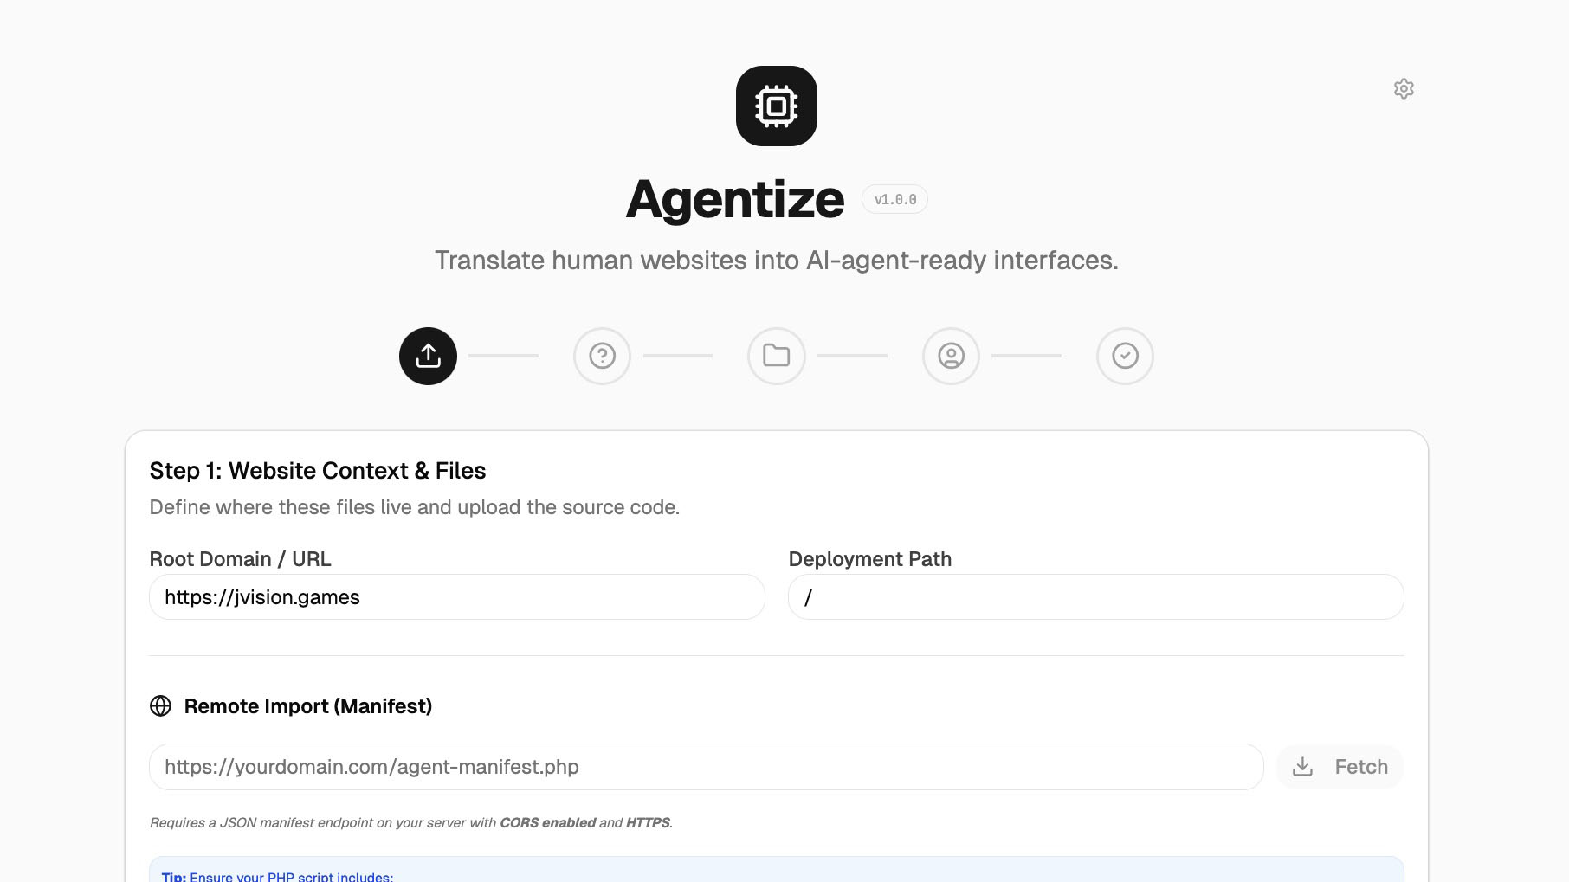Click the user profile step icon
Viewport: 1569px width, 882px height.
pyautogui.click(x=951, y=356)
